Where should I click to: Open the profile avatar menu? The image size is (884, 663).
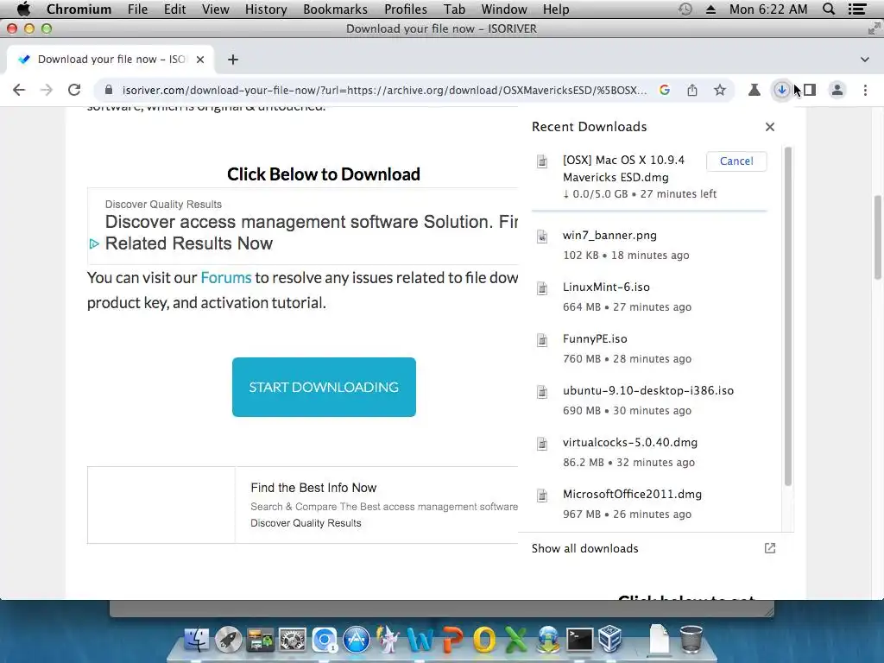837,90
